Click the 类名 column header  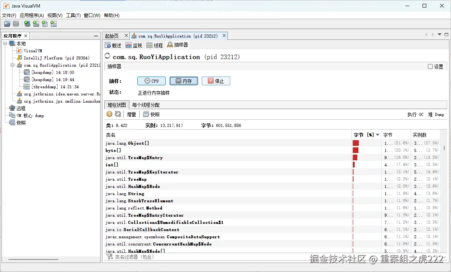point(228,135)
